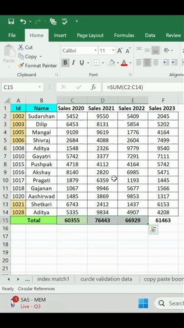The height and width of the screenshot is (328, 184).
Task: Click the Borders icon
Action: pos(96,62)
